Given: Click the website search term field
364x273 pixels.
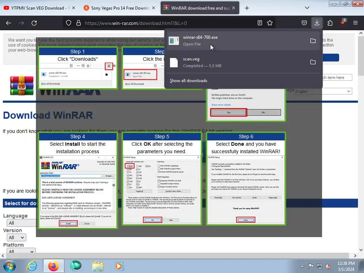Looking at the screenshot, I should pyautogui.click(x=337, y=77).
